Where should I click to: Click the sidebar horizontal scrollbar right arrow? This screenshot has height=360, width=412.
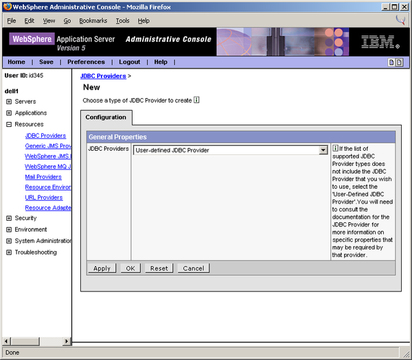point(67,341)
